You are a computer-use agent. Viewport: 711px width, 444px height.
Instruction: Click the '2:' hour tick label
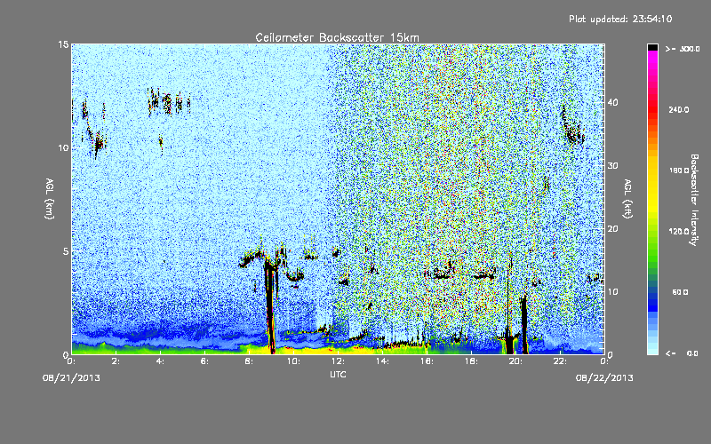[x=116, y=361]
